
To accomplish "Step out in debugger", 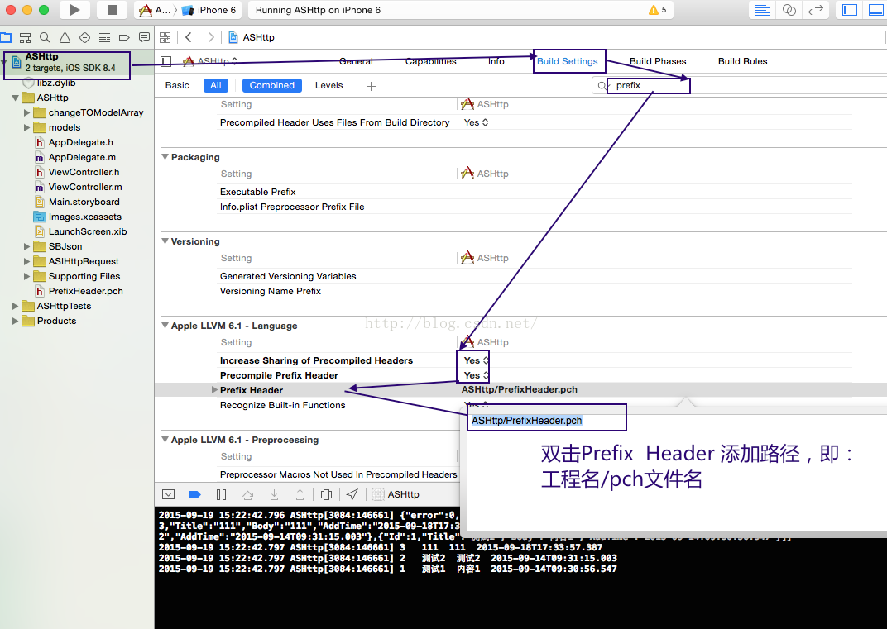I will 300,495.
